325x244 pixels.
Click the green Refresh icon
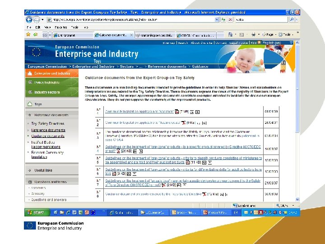(223, 20)
